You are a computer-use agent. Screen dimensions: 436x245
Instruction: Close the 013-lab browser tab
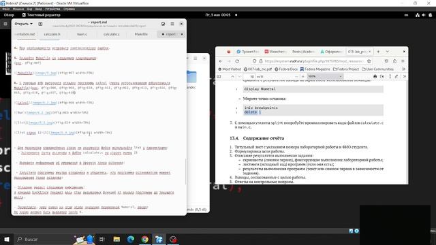pyautogui.click(x=369, y=52)
